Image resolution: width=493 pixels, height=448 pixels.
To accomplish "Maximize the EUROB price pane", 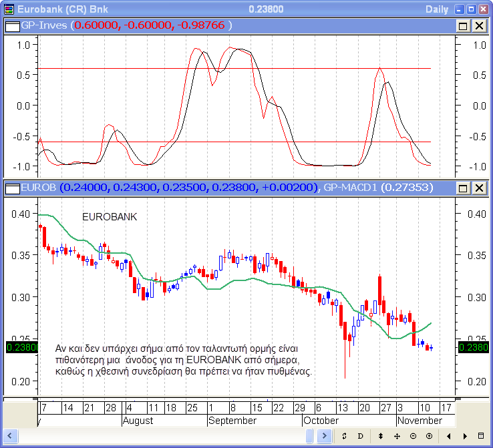I will pos(464,188).
